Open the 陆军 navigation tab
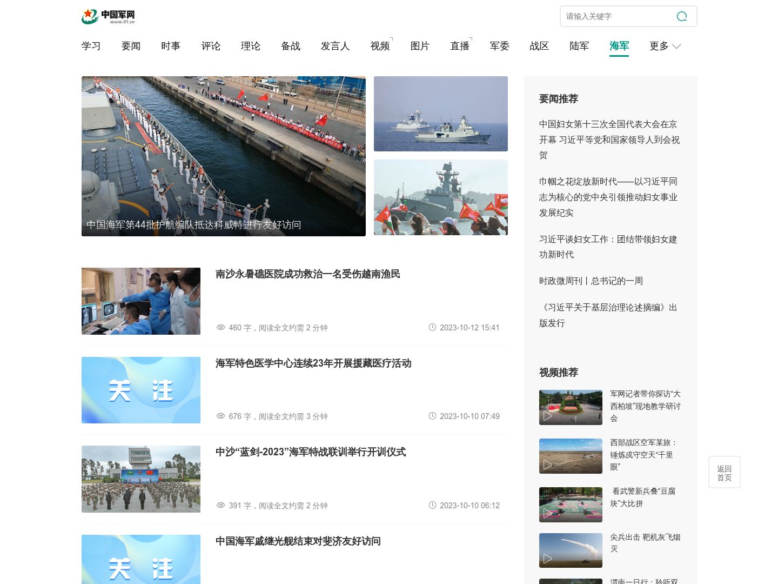 579,46
